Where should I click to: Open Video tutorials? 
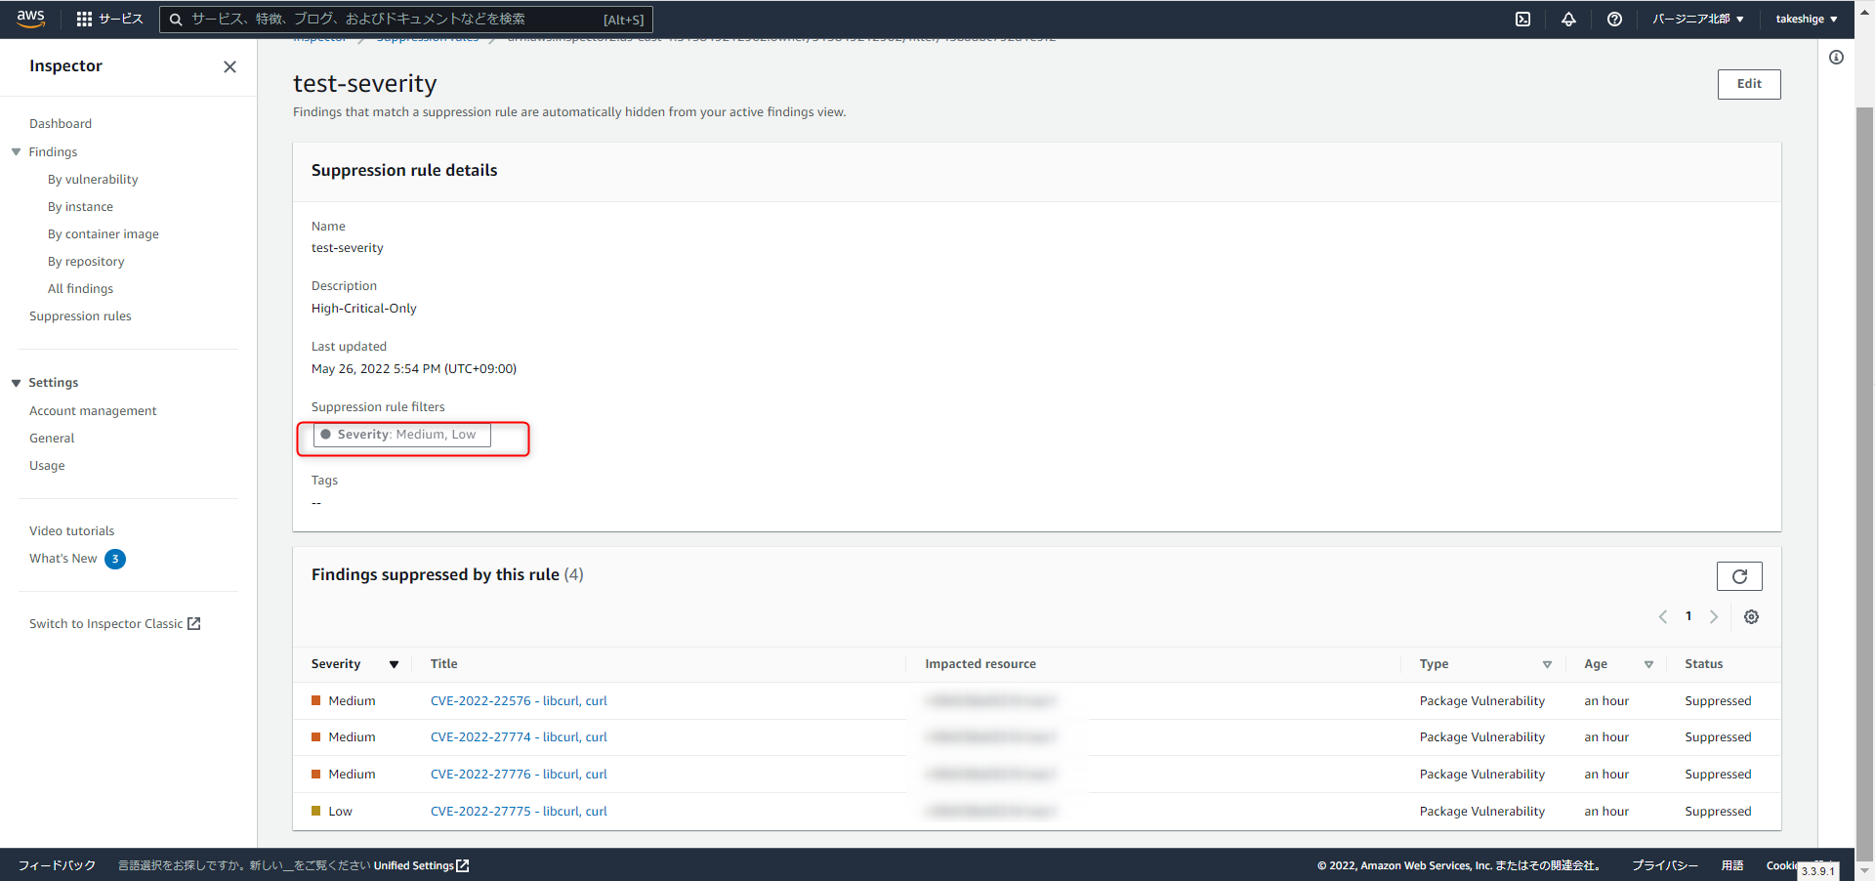pos(71,531)
